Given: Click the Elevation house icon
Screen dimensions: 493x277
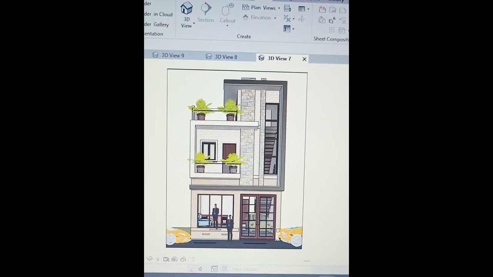Looking at the screenshot, I should (245, 17).
